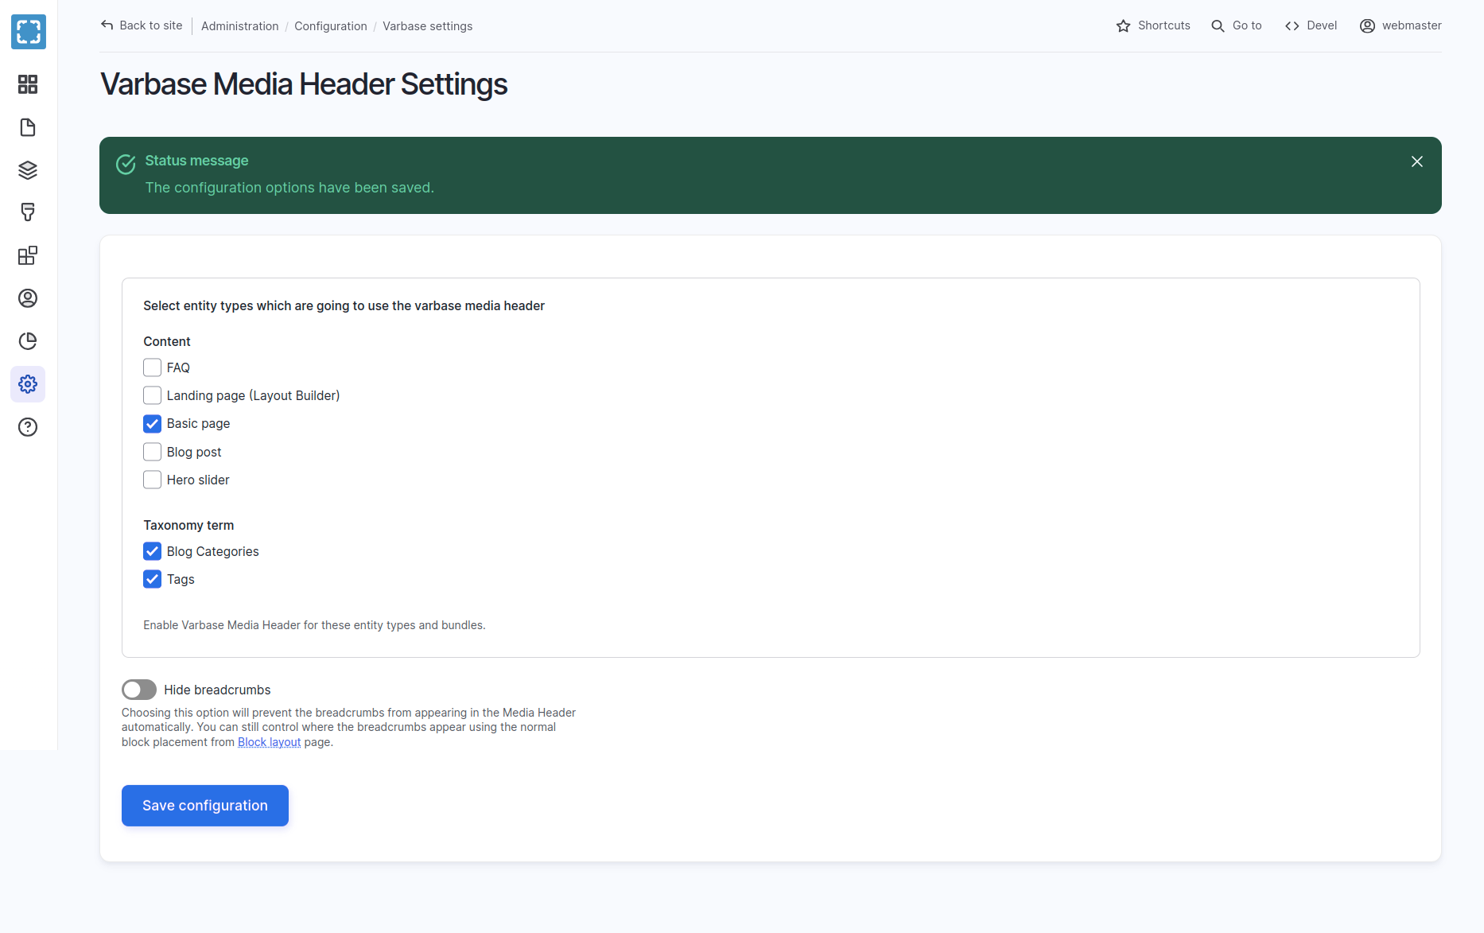Viewport: 1484px width, 933px height.
Task: Uncheck the Basic page checkbox
Action: pos(152,424)
